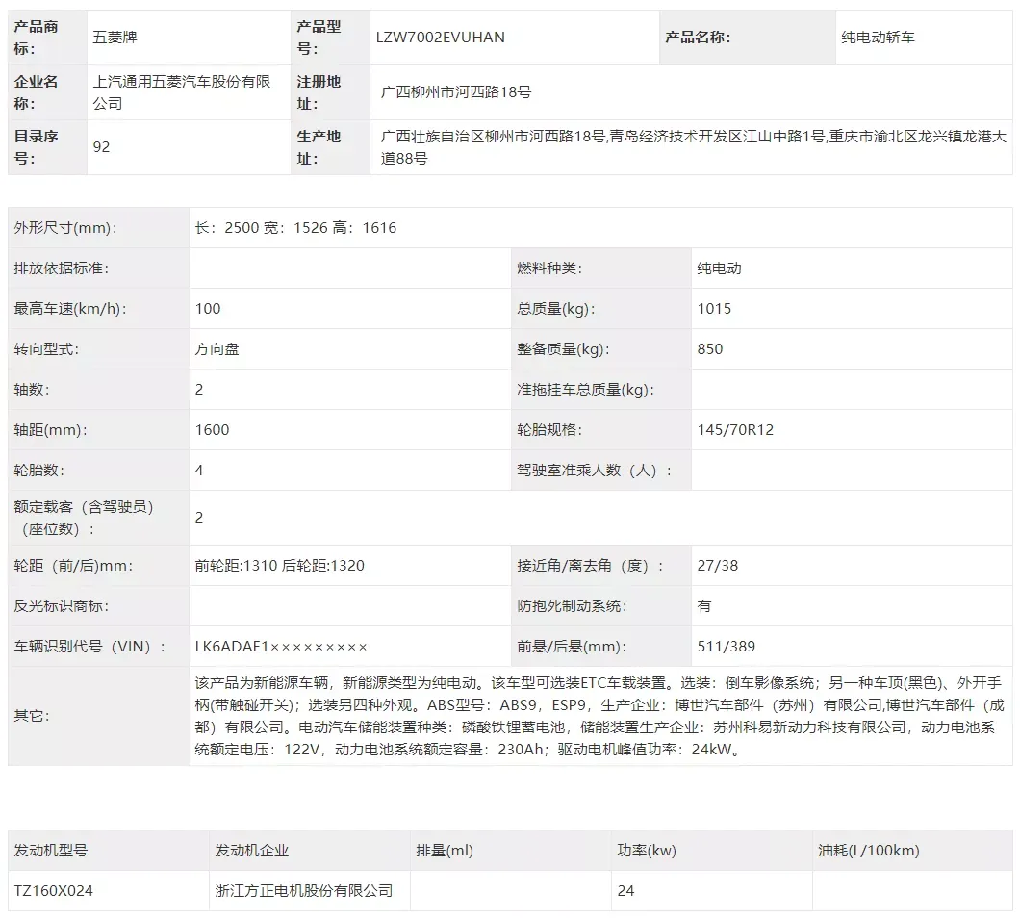
Task: Select VIN value LK6ADAE1×××××××××
Action: click(x=281, y=646)
